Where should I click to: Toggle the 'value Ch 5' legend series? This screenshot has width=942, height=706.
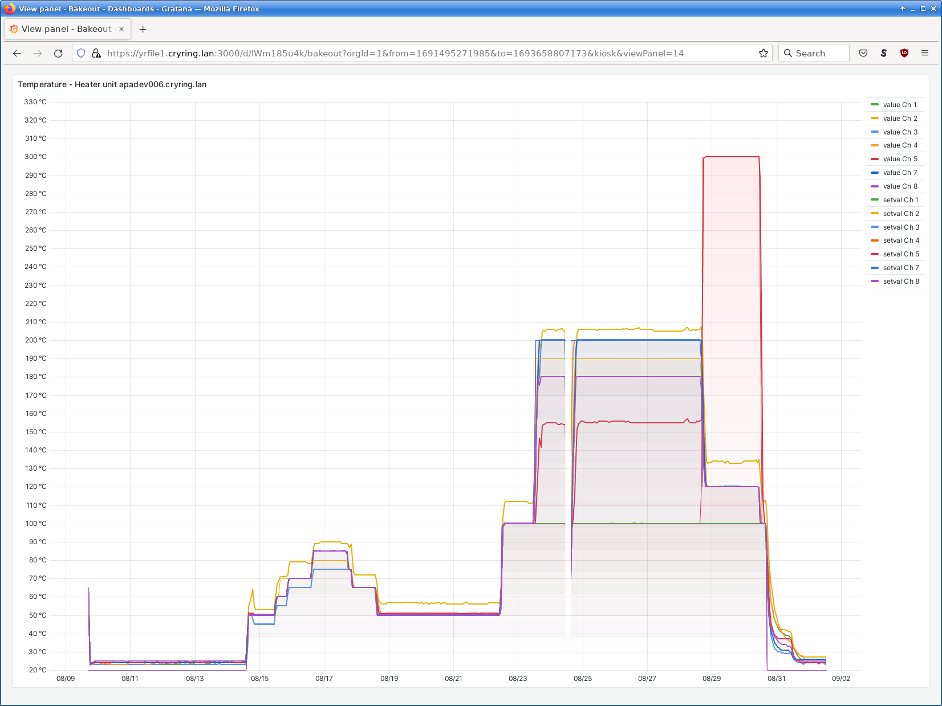coord(900,159)
